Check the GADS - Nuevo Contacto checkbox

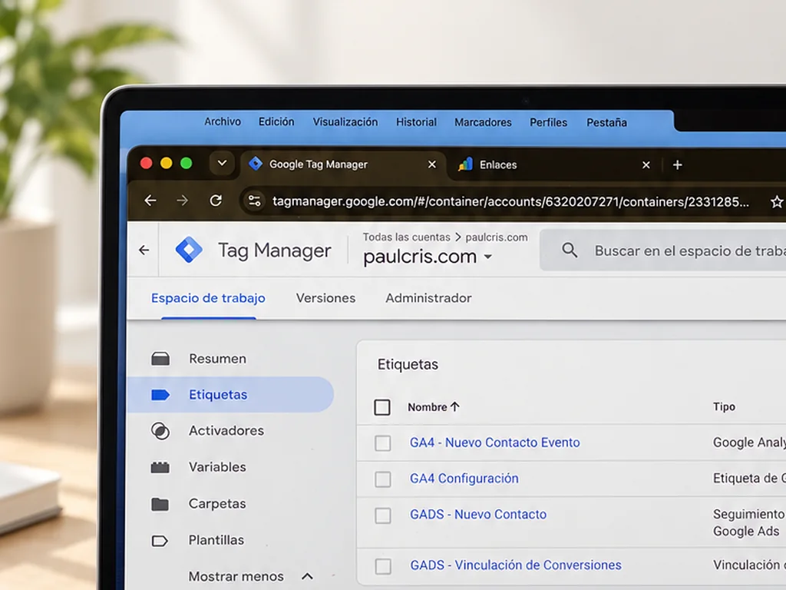pos(383,515)
